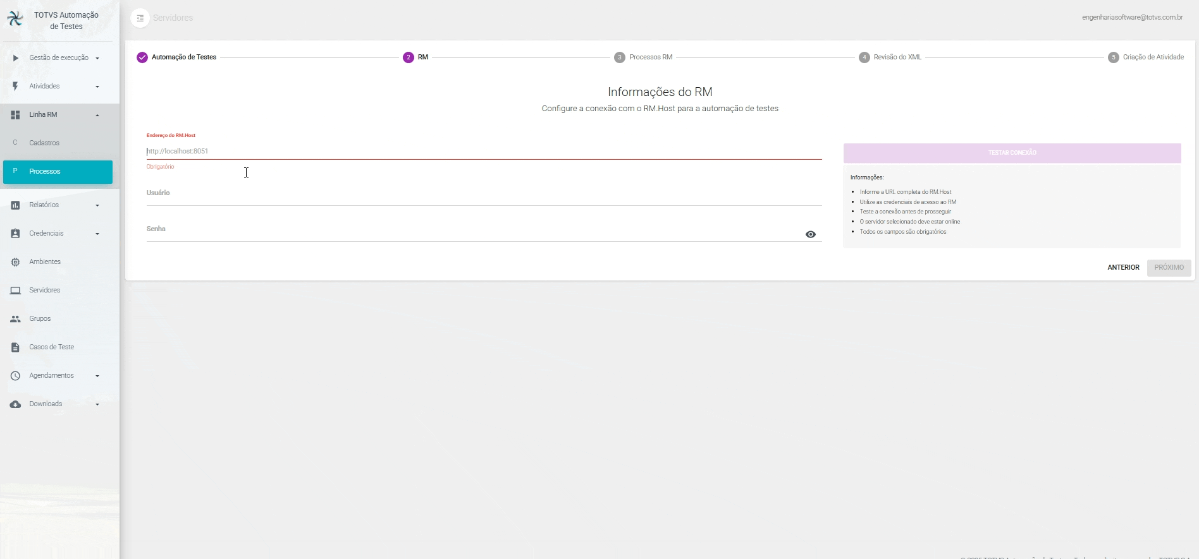Image resolution: width=1199 pixels, height=559 pixels.
Task: Focus the Endereço do RM.Host field
Action: click(x=484, y=152)
